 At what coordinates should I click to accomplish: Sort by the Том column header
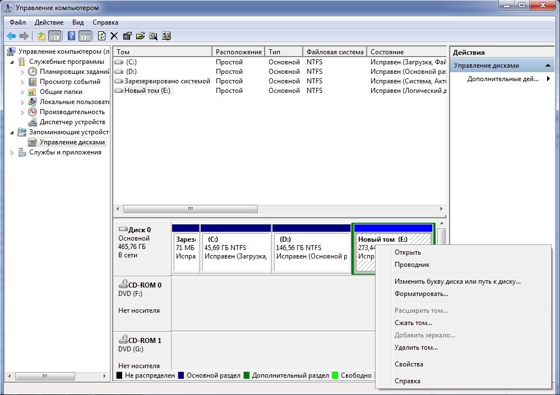(163, 51)
